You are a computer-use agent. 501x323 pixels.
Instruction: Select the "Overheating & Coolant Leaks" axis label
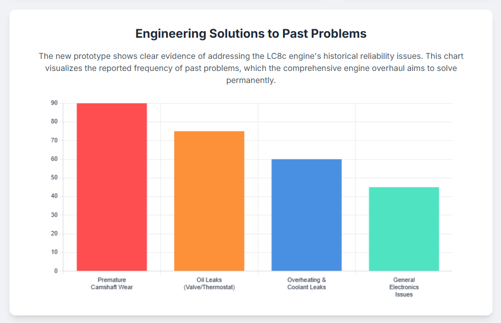[x=307, y=283]
